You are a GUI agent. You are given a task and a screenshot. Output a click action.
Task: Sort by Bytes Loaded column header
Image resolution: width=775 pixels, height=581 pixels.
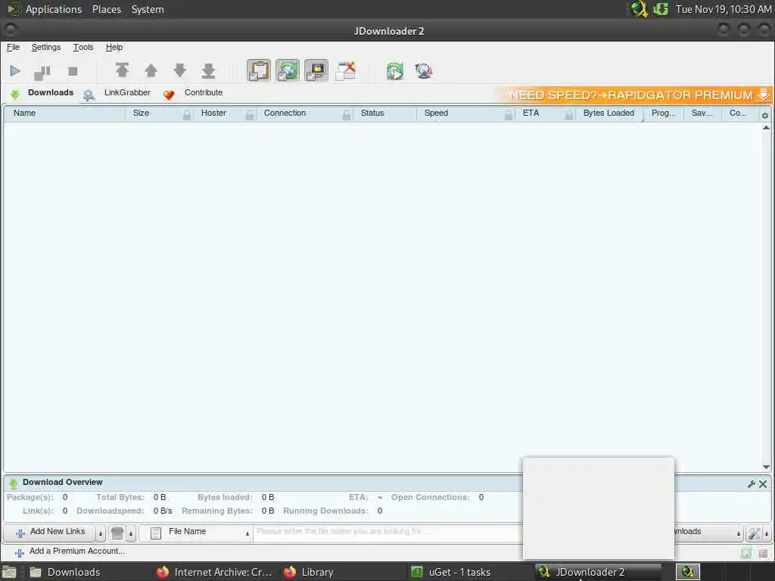pos(609,113)
